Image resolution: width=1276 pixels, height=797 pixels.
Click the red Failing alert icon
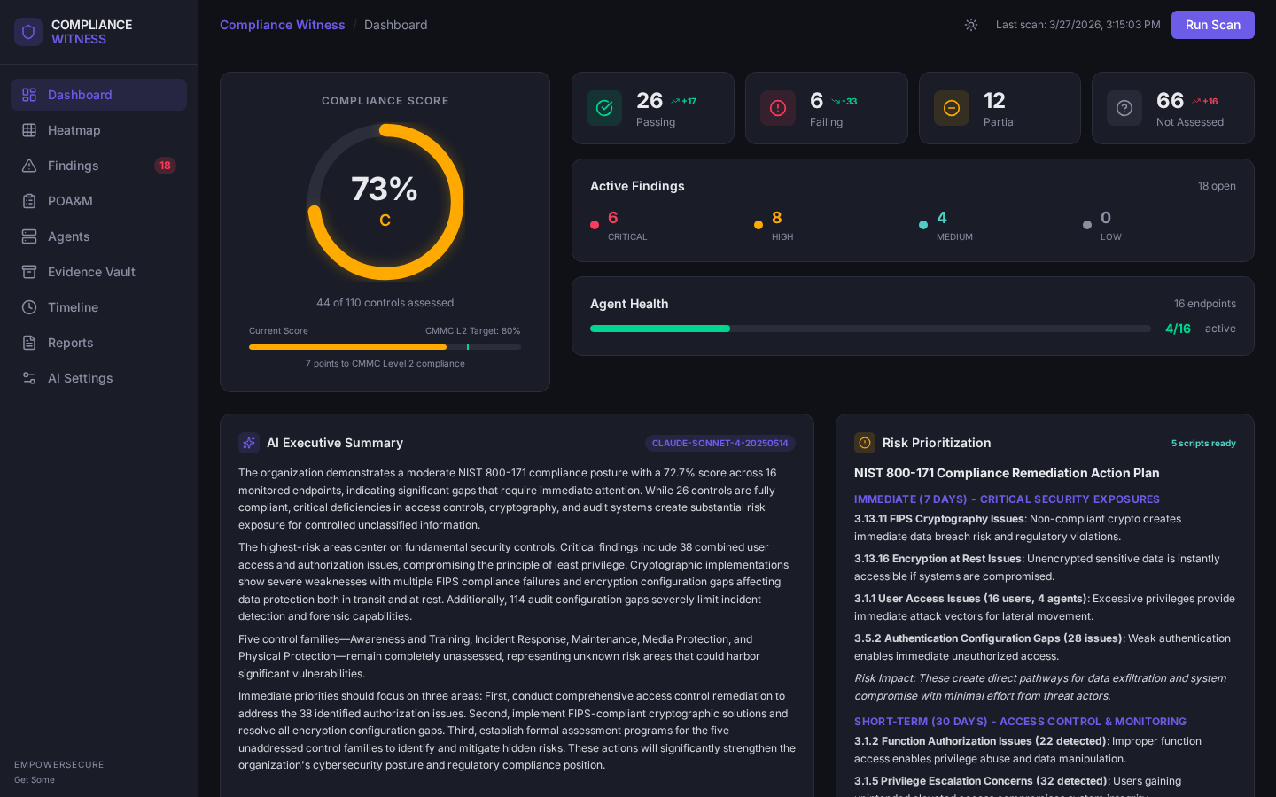click(x=778, y=108)
